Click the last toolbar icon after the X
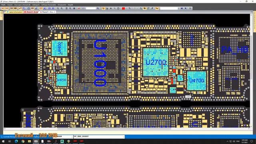This screenshot has height=144, width=256. click(x=190, y=8)
